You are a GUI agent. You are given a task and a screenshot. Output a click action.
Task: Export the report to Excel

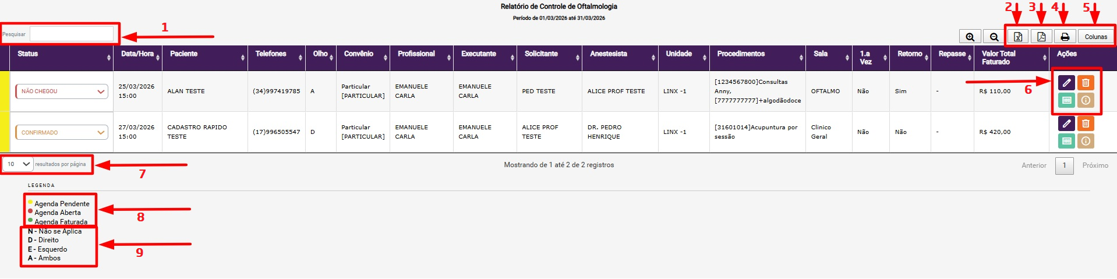[1018, 37]
